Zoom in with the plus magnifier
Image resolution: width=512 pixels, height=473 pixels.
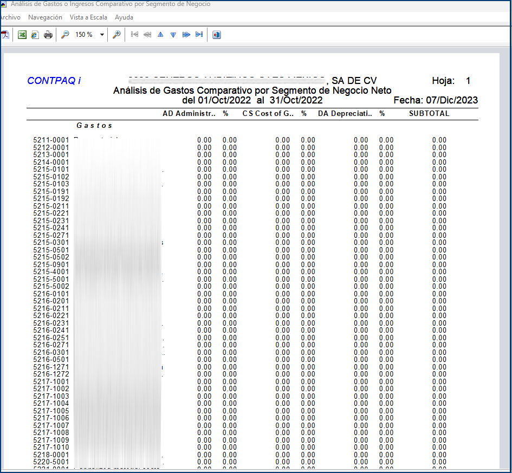pos(116,34)
